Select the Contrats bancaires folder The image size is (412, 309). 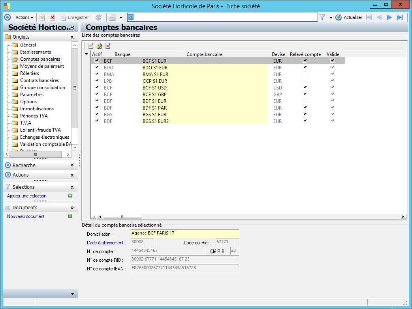pyautogui.click(x=39, y=80)
